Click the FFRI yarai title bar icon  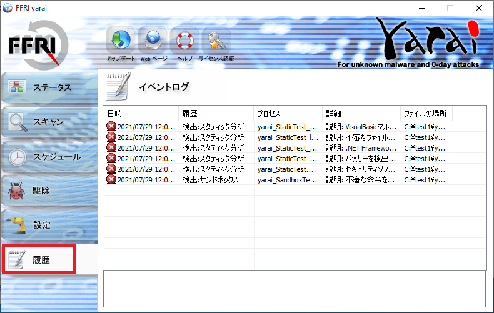click(x=8, y=8)
